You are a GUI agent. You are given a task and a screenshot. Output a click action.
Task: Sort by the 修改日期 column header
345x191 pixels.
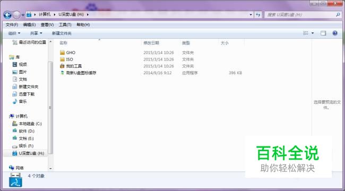[151, 43]
